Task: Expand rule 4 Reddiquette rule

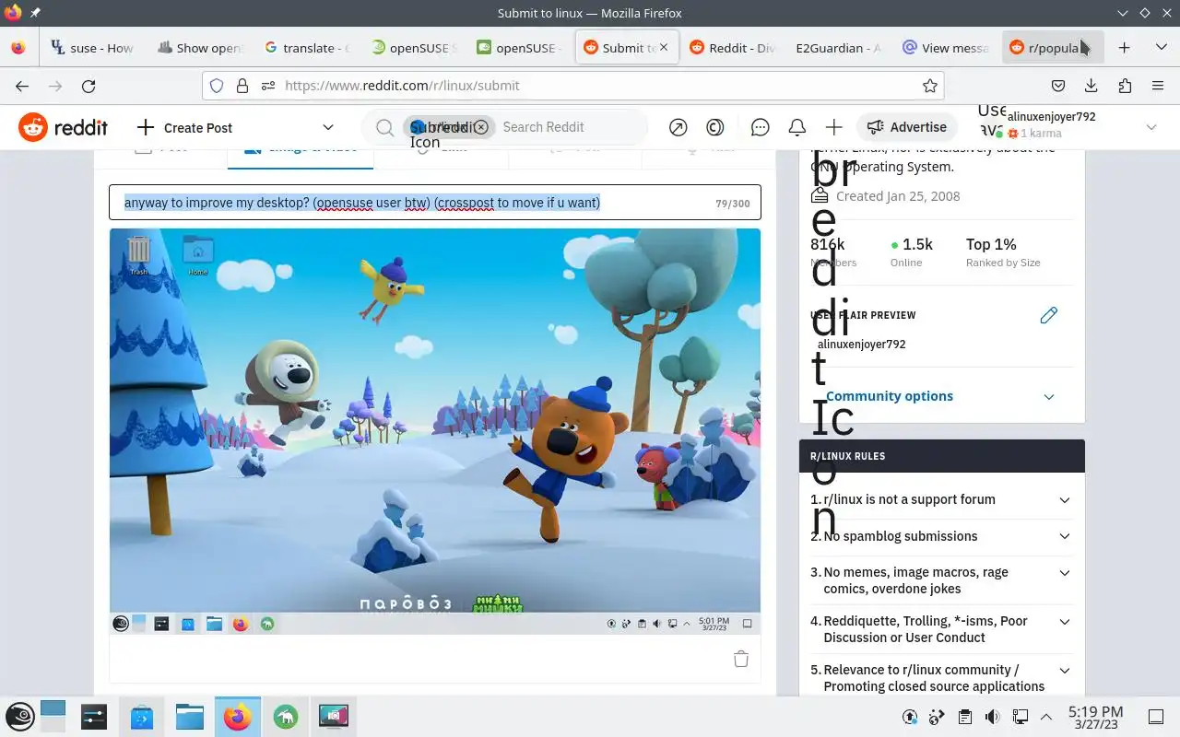Action: pos(940,629)
